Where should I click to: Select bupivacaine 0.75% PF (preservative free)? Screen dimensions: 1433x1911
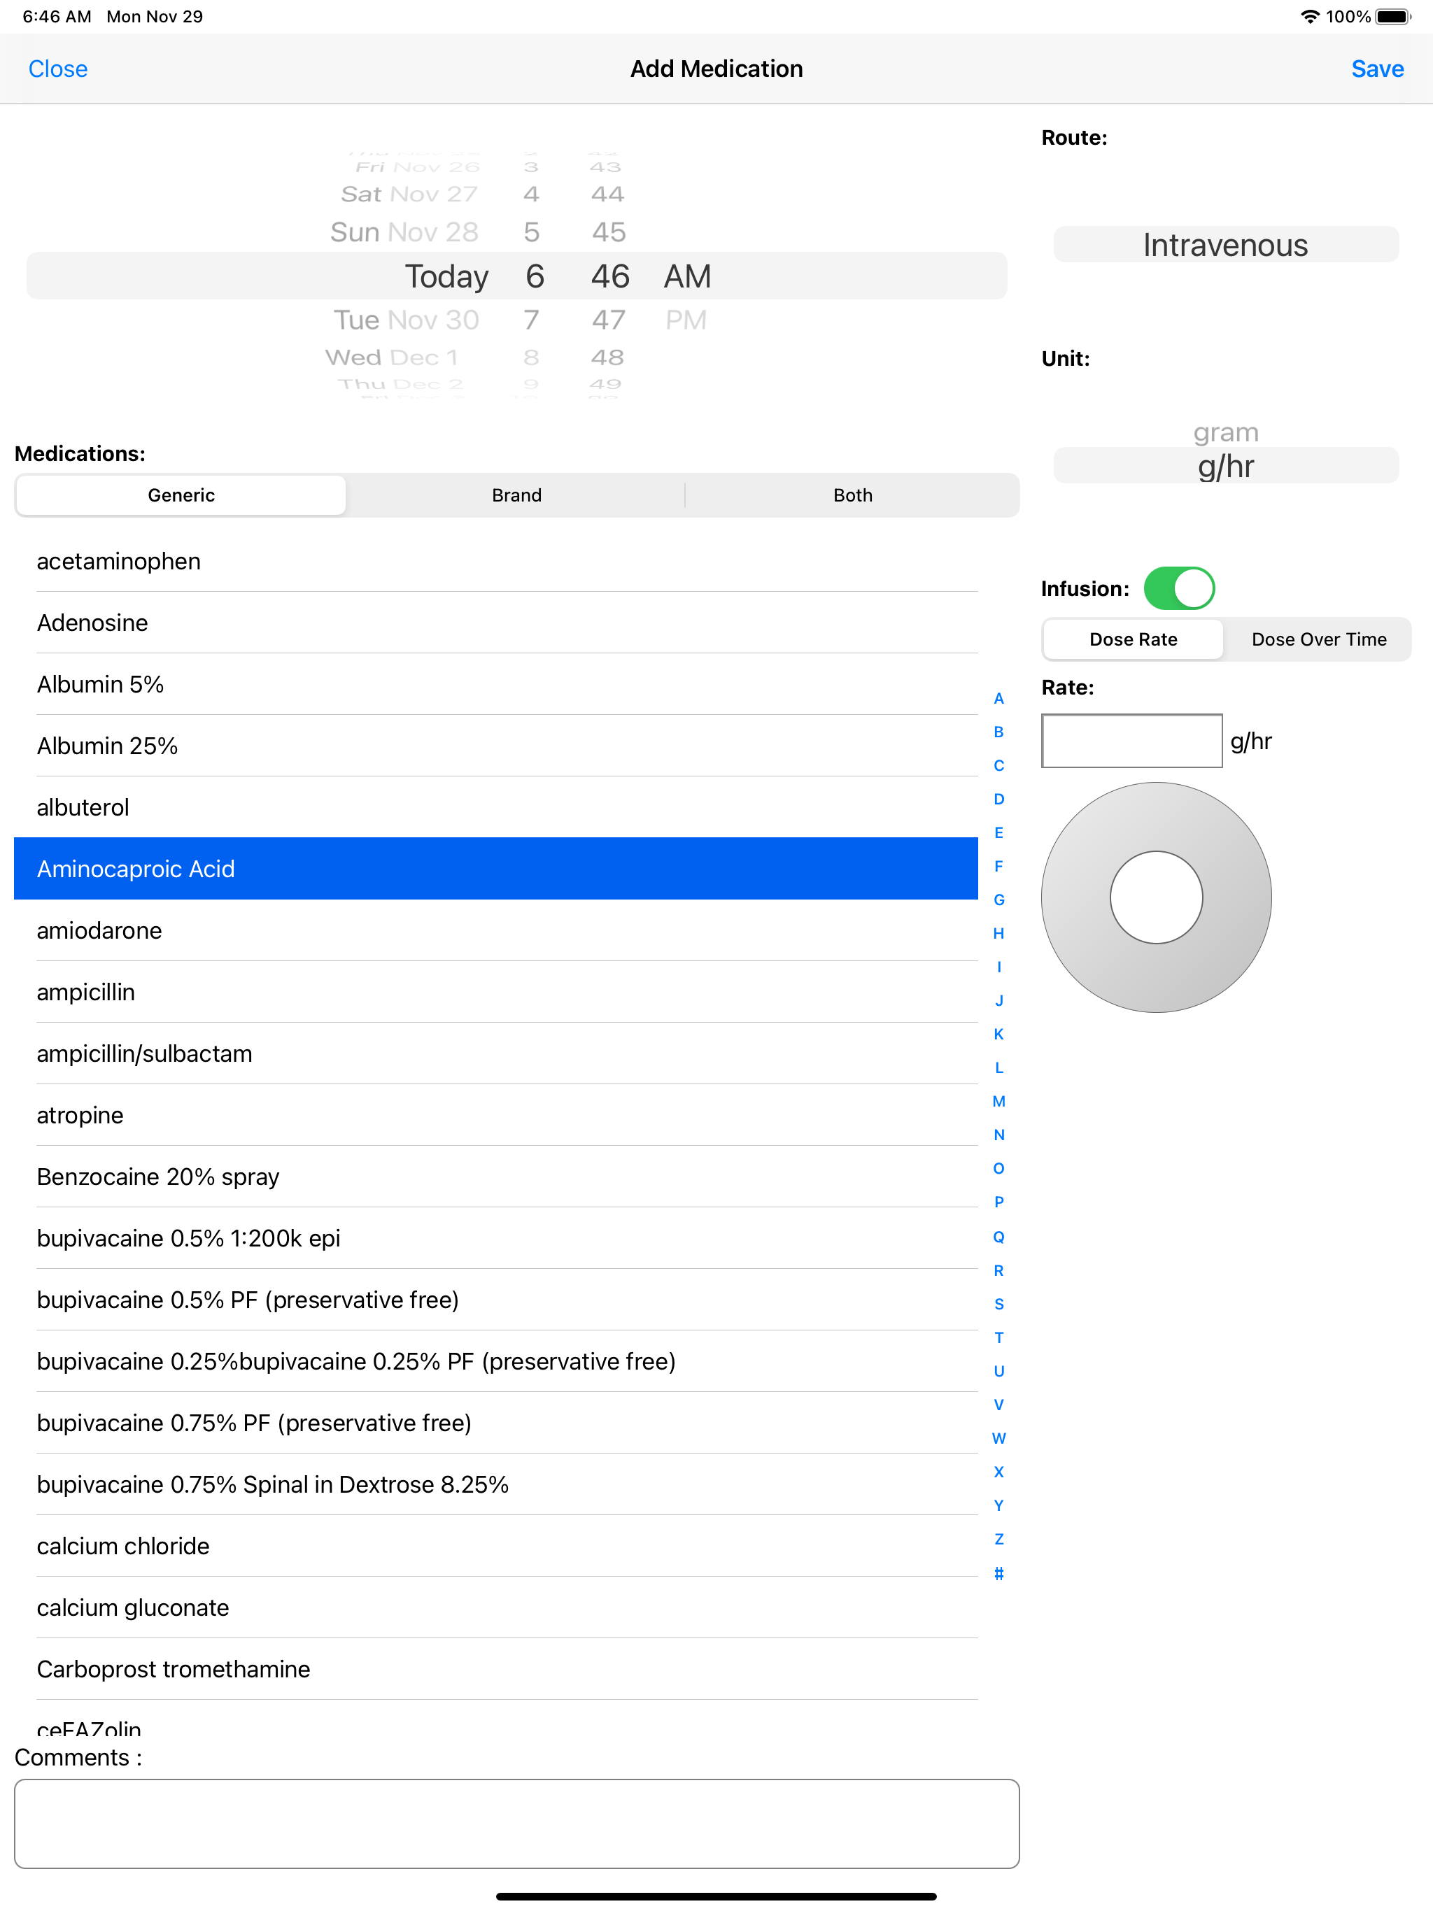496,1422
